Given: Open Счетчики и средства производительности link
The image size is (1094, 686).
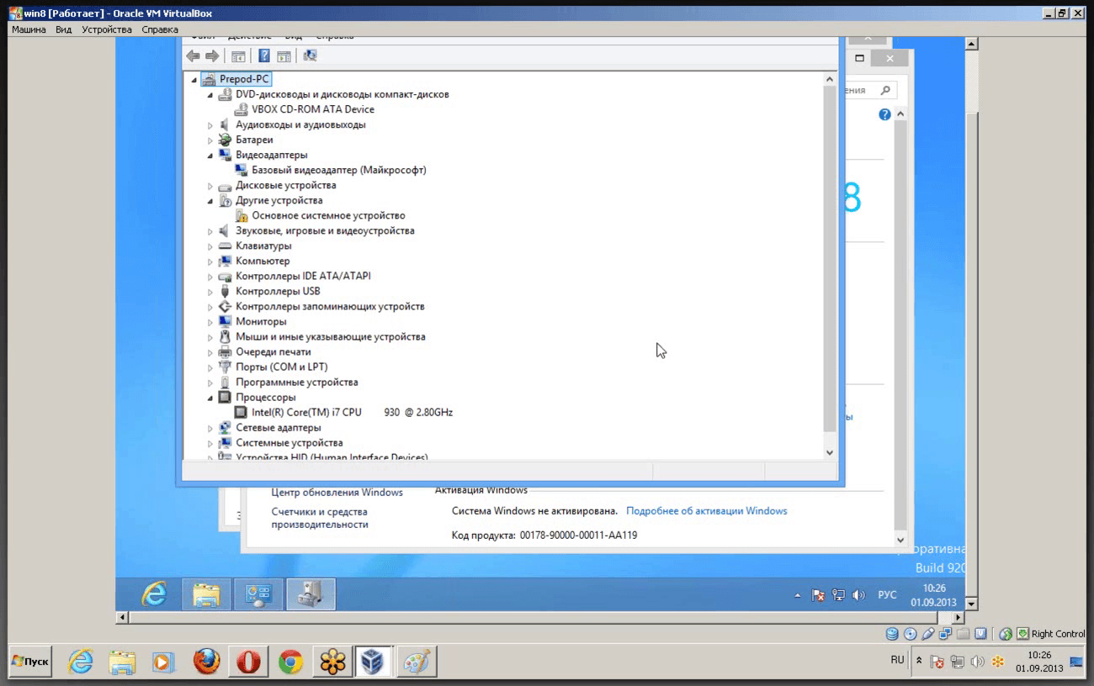Looking at the screenshot, I should click(320, 518).
